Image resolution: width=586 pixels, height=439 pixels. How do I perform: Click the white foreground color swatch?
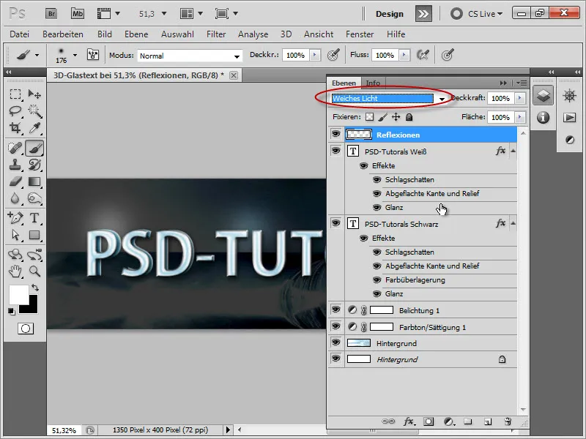tap(18, 294)
